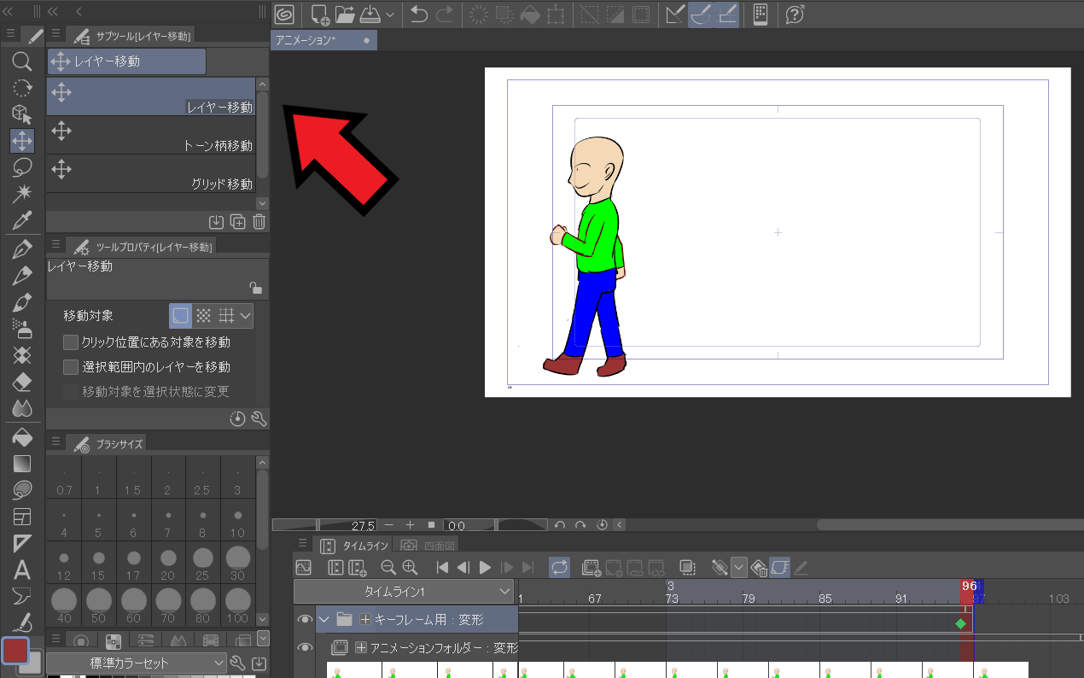Image resolution: width=1084 pixels, height=678 pixels.
Task: Open the 標準カラーセット dropdown
Action: pyautogui.click(x=137, y=663)
